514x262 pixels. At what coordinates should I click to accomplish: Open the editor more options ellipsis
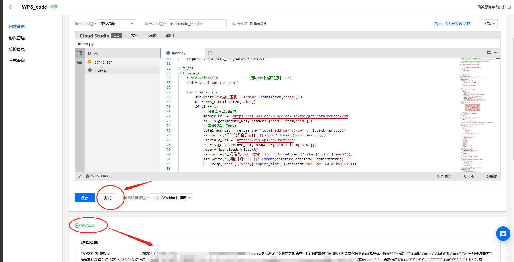(x=496, y=52)
